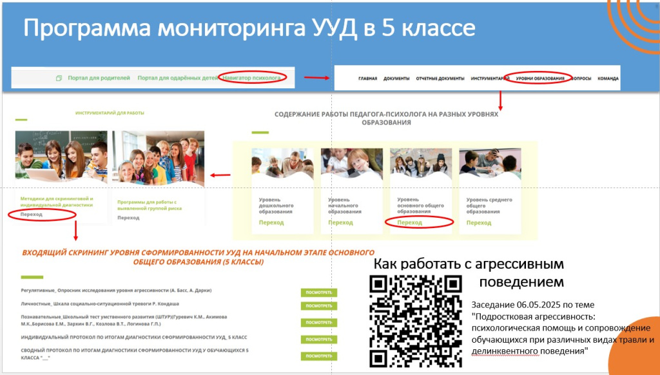This screenshot has width=660, height=375.
Task: Open the ДОКУМЕНТЫ menu item
Action: [x=396, y=79]
